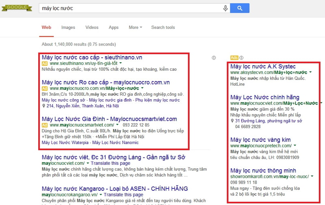
Task: Open Máy lọc nước A.K Systec ad
Action: click(263, 66)
